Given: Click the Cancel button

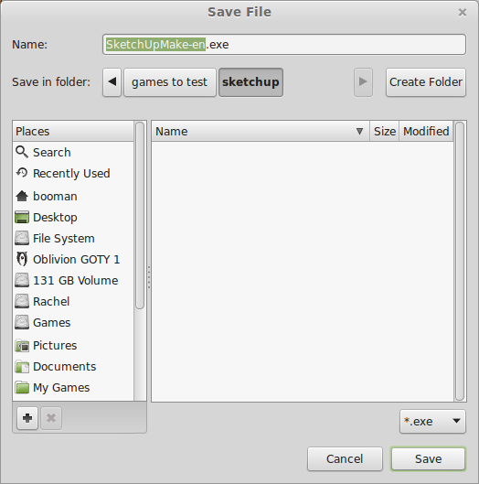Looking at the screenshot, I should [345, 458].
